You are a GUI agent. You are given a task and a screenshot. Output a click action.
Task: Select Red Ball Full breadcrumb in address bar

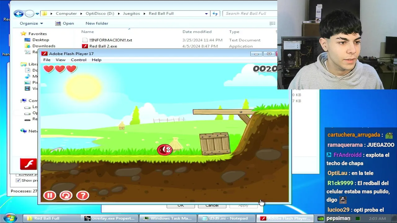(x=161, y=14)
